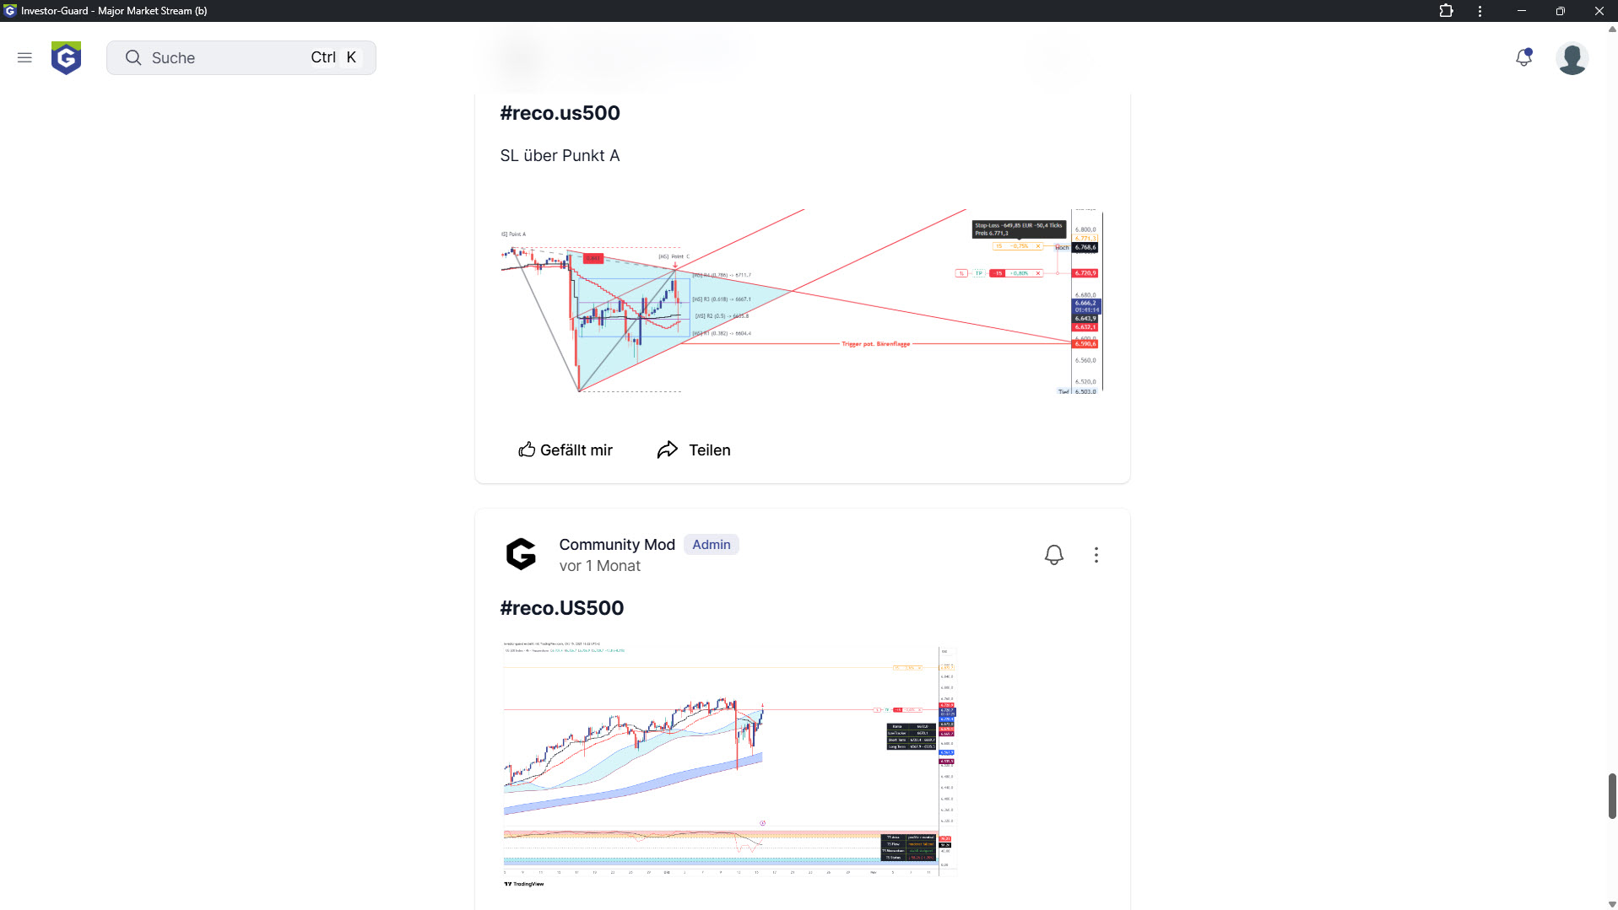Click the Investor-Guard shield logo
This screenshot has width=1618, height=910.
pos(66,57)
